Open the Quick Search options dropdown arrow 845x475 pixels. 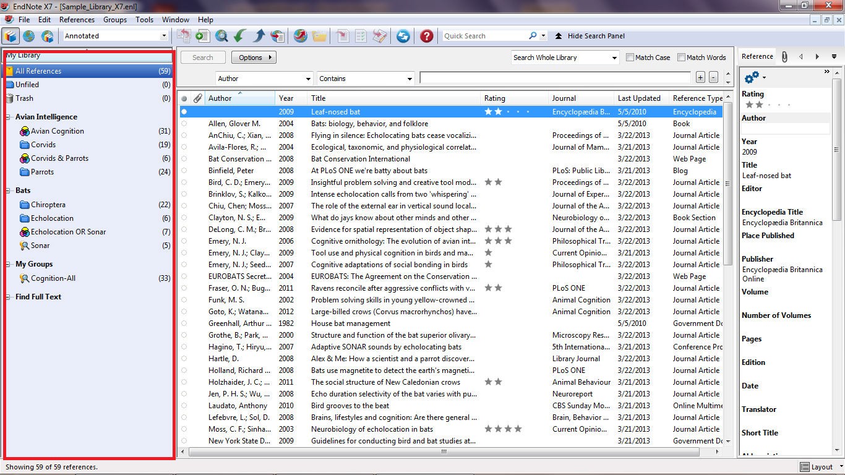(x=544, y=36)
